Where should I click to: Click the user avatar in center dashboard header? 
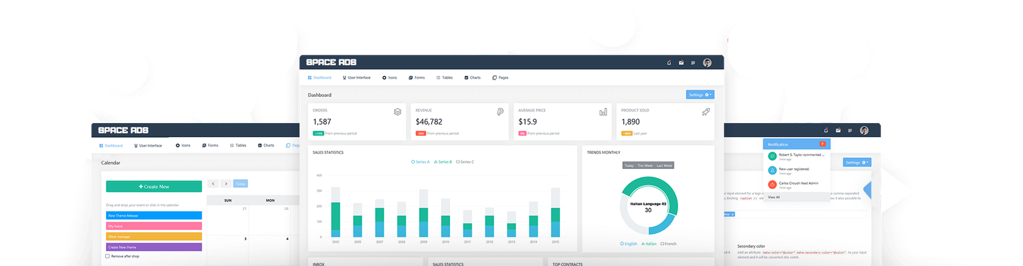707,63
